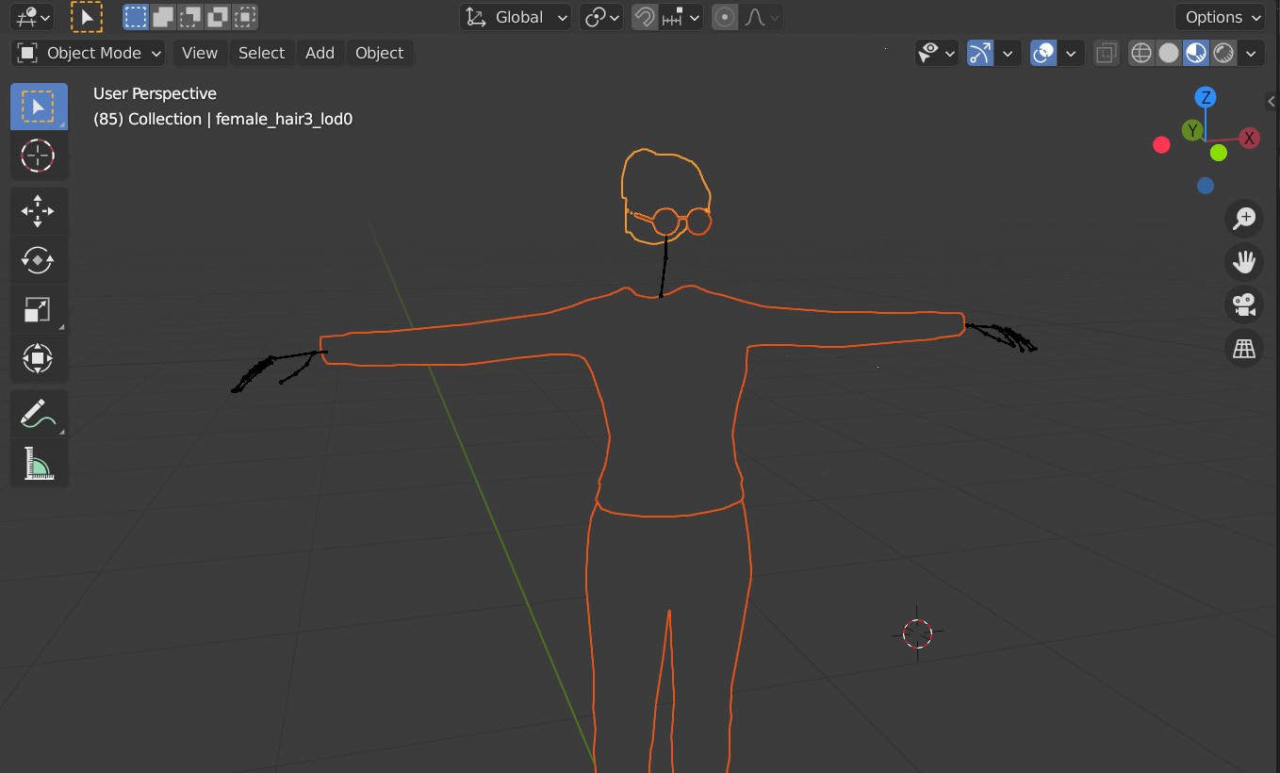Set selection mode to invert (difference)
This screenshot has width=1280, height=773.
[x=218, y=17]
